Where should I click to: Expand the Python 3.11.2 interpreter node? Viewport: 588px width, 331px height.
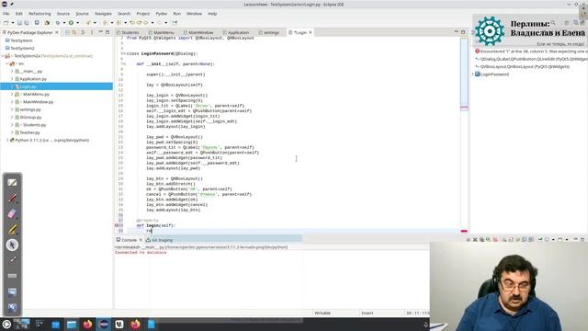tap(7, 141)
